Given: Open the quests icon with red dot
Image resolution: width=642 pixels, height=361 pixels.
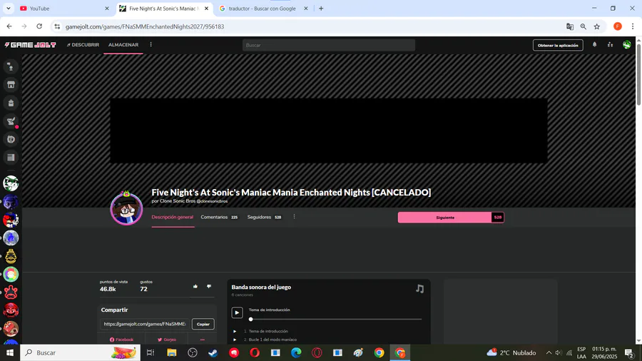Looking at the screenshot, I should (11, 121).
